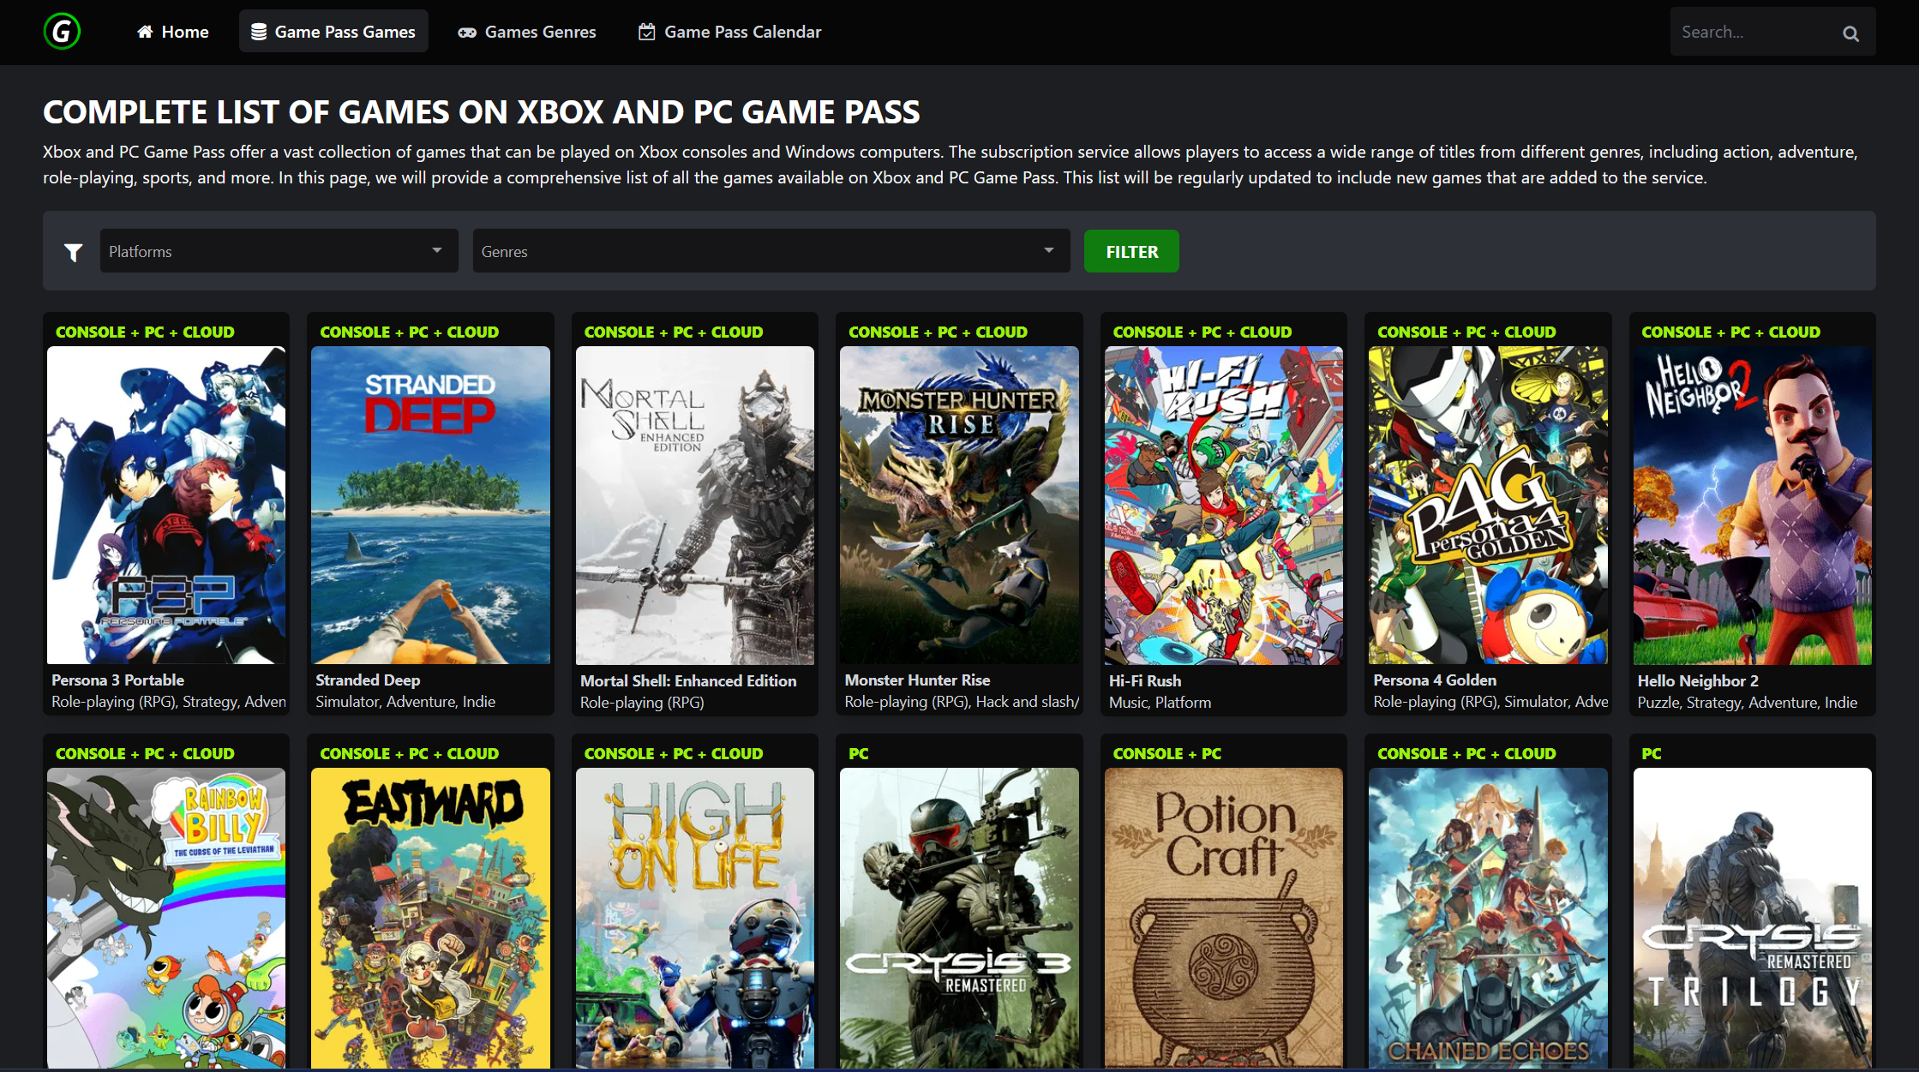The width and height of the screenshot is (1919, 1072).
Task: Click the Persona 3 Portable title link
Action: point(117,680)
